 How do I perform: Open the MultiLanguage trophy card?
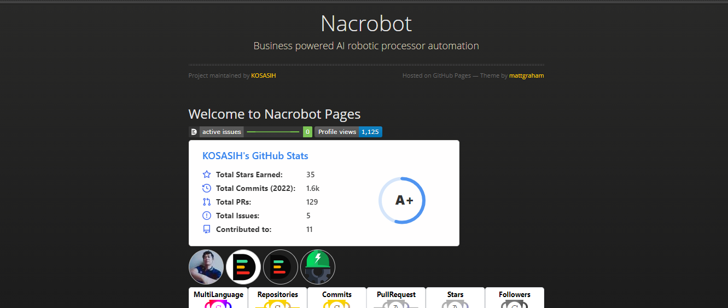click(x=218, y=298)
